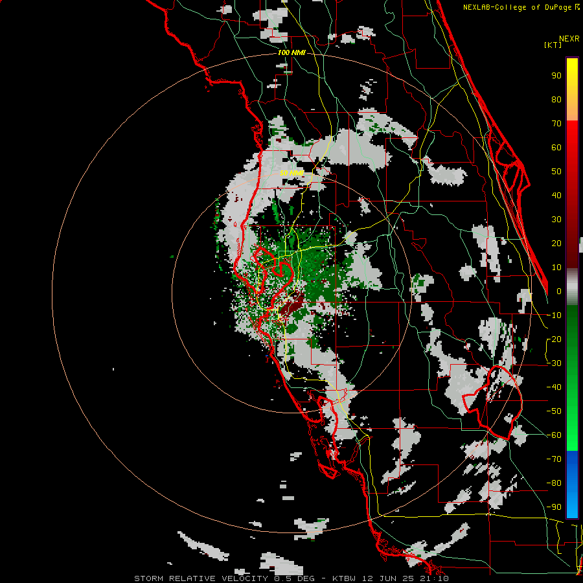
Task: Click the 60 value on velocity scale
Action: (x=556, y=148)
